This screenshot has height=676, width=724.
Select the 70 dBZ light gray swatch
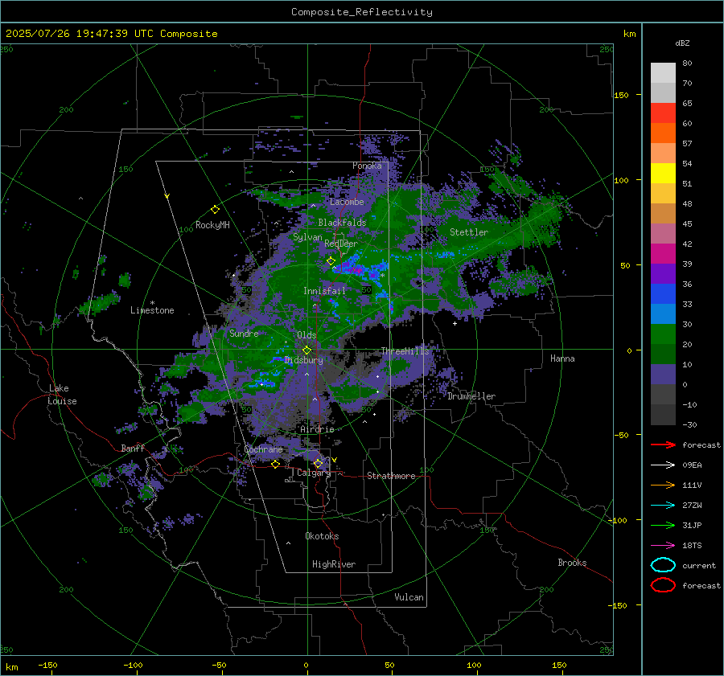coord(663,73)
